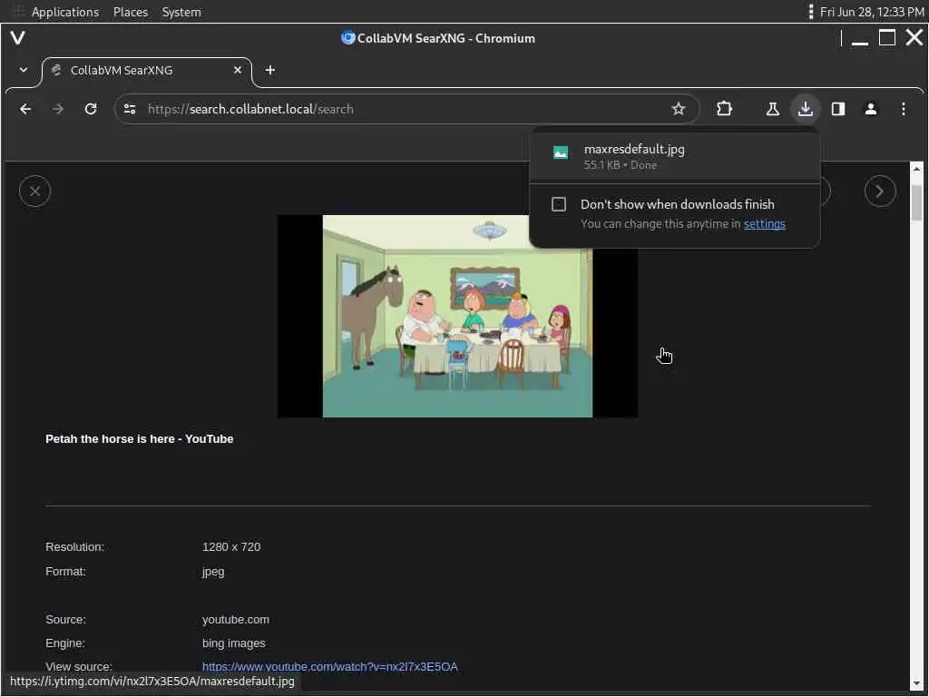This screenshot has width=929, height=697.
Task: Click the forward navigation arrow
Action: coord(58,109)
